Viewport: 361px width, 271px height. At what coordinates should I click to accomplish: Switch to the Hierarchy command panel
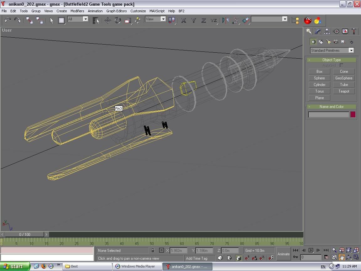[327, 31]
